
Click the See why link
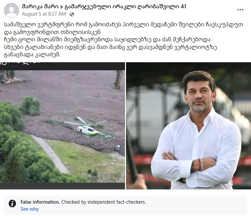point(30,209)
